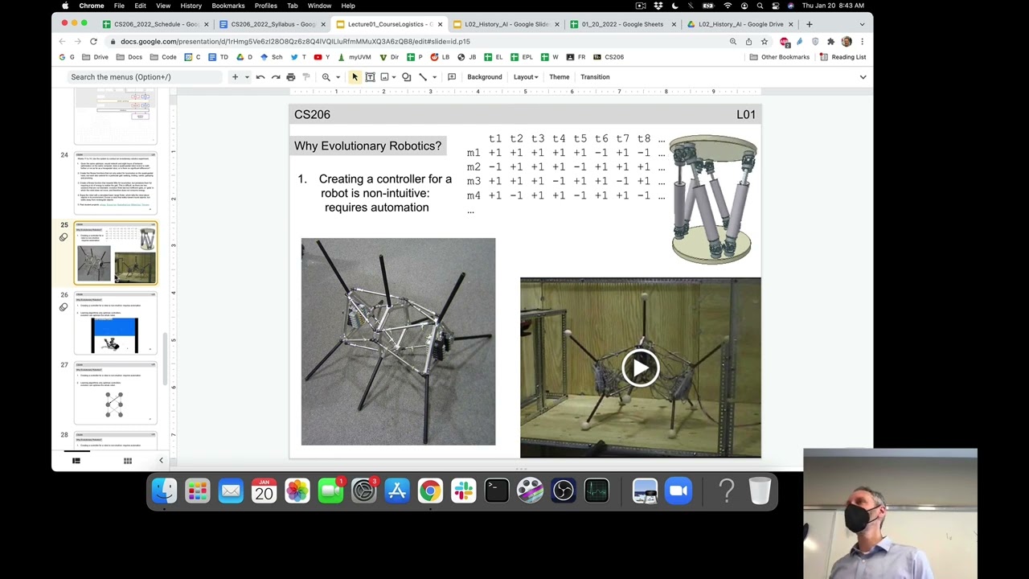Image resolution: width=1029 pixels, height=579 pixels.
Task: Click the slide title 'Why Evolutionary Robotics?'
Action: [367, 146]
